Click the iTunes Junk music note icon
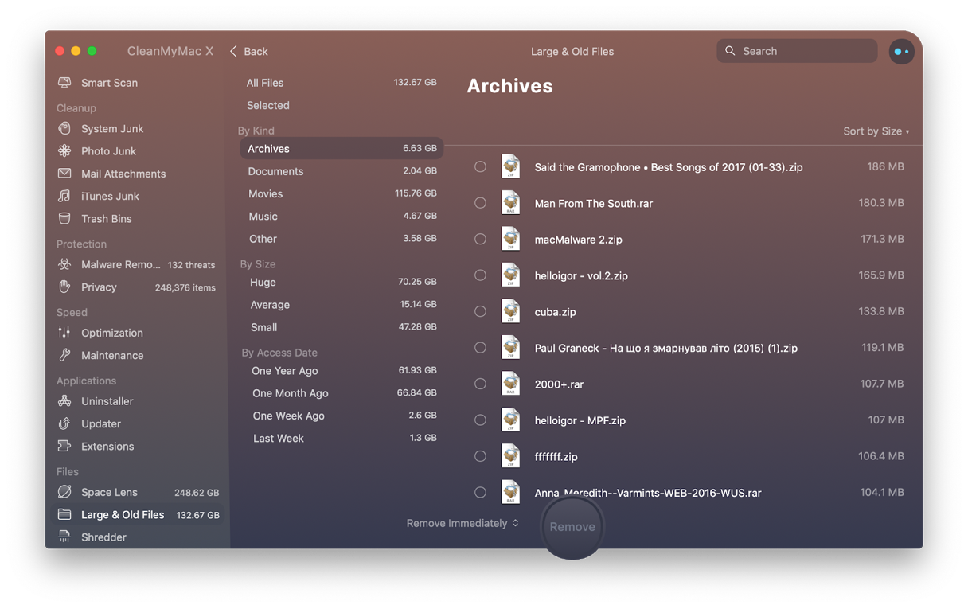 64,196
